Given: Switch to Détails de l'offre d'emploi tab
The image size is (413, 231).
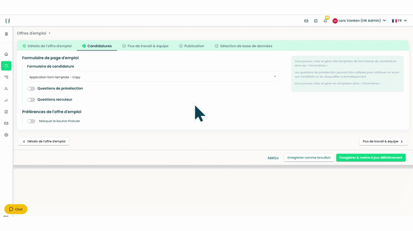Looking at the screenshot, I should click(x=47, y=46).
